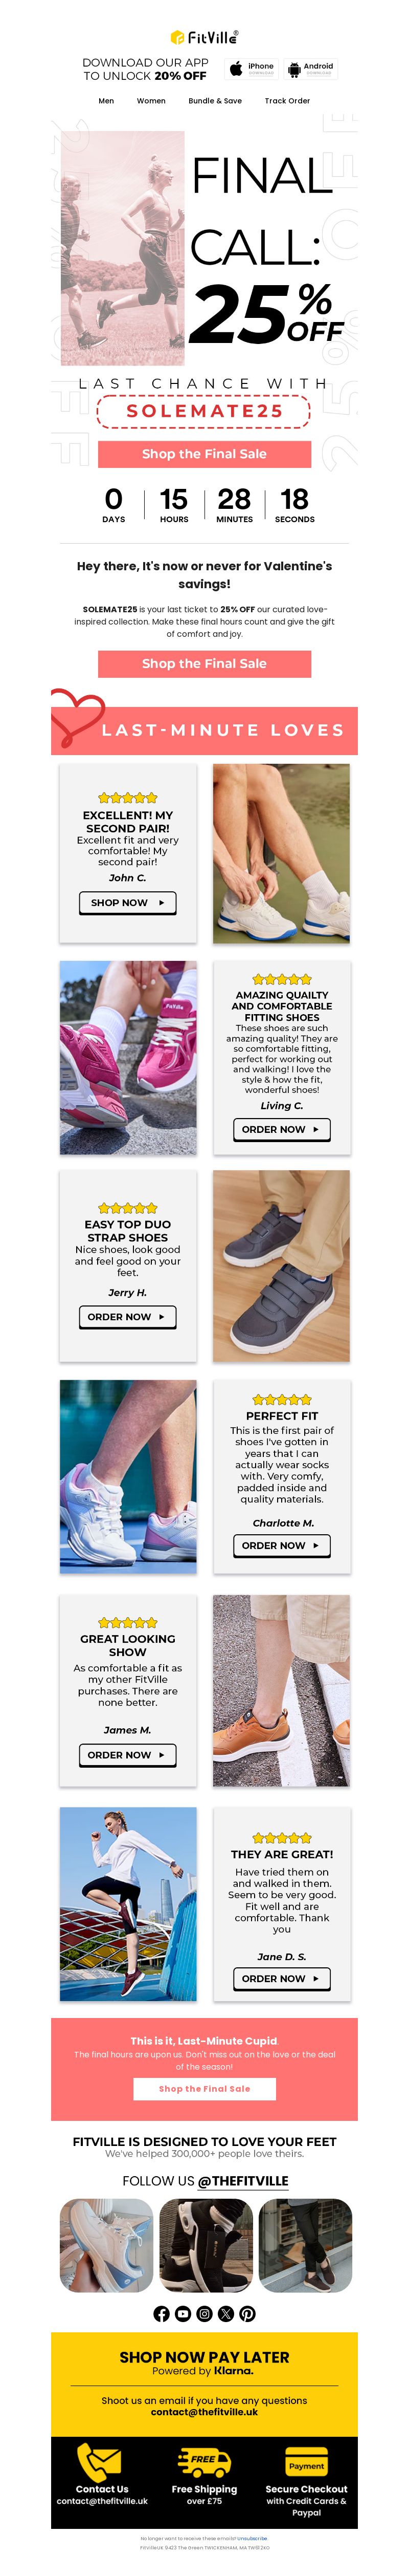Go to Bundle & Save

click(x=215, y=101)
